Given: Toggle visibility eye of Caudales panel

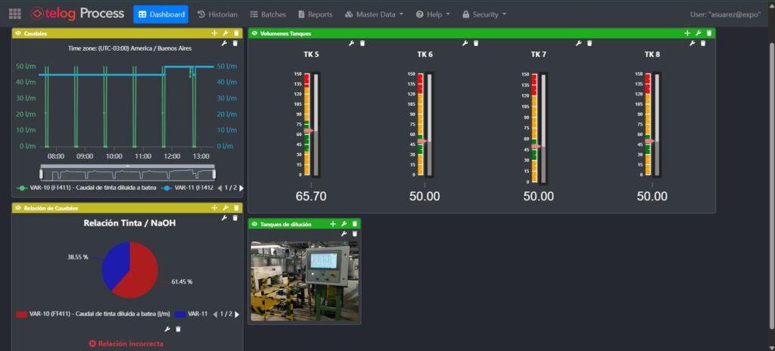Looking at the screenshot, I should click(18, 33).
